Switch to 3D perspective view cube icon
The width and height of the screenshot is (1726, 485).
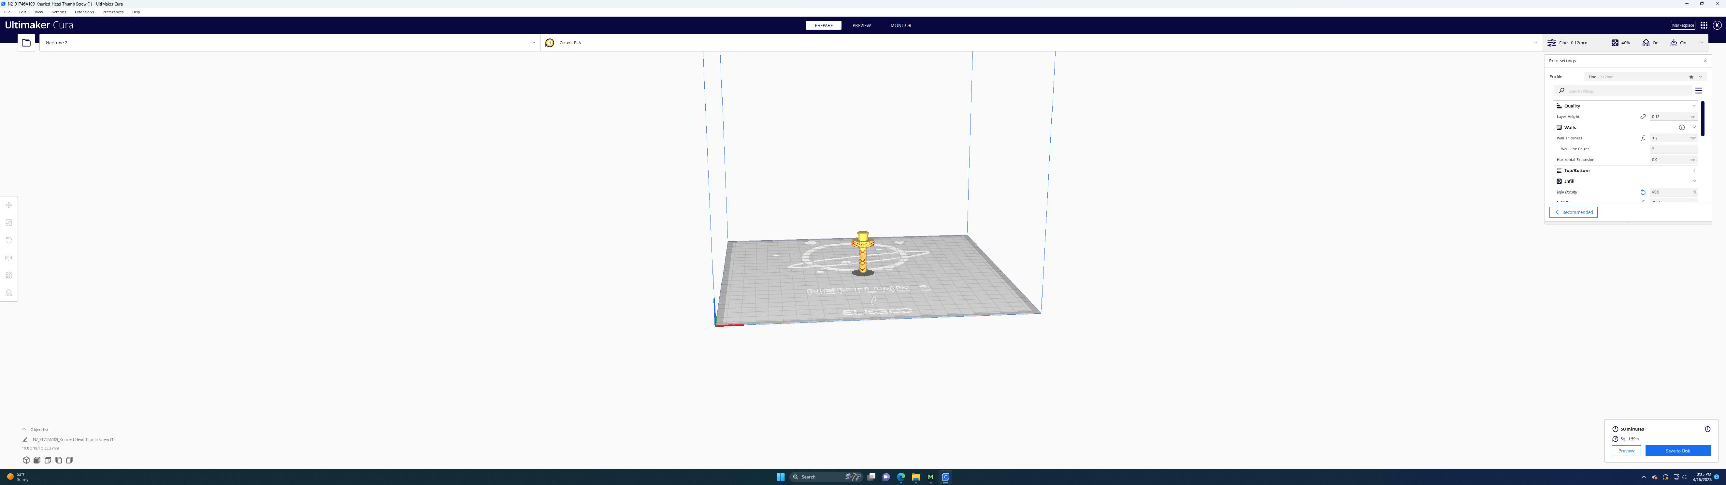(x=26, y=460)
